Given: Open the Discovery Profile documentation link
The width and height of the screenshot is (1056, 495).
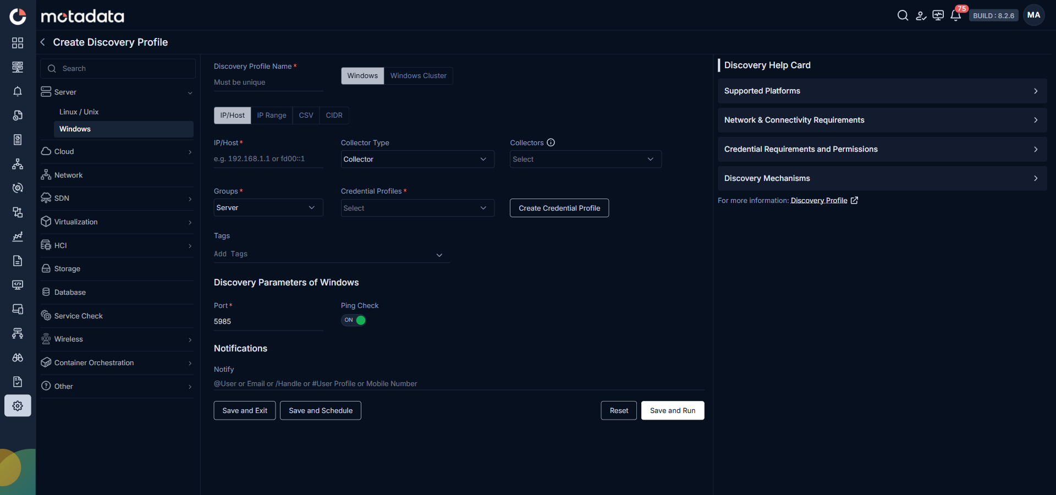Looking at the screenshot, I should tap(819, 201).
